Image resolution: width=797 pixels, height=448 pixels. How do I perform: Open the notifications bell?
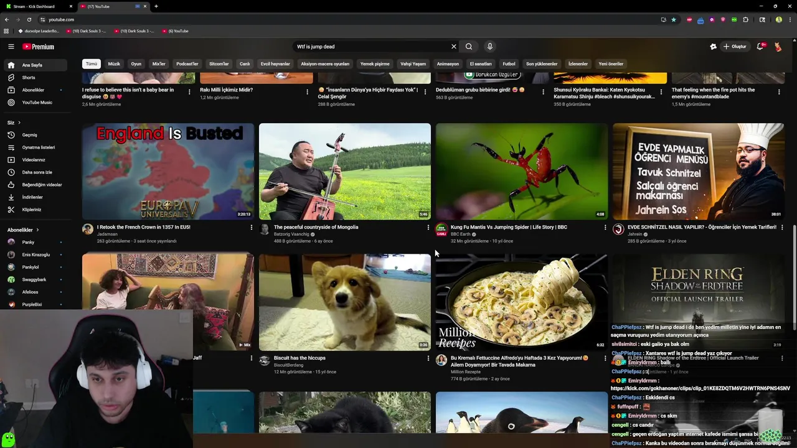pos(760,47)
